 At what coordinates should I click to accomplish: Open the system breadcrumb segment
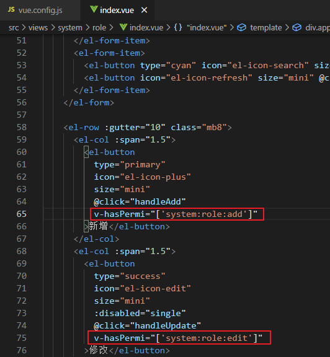coord(70,28)
